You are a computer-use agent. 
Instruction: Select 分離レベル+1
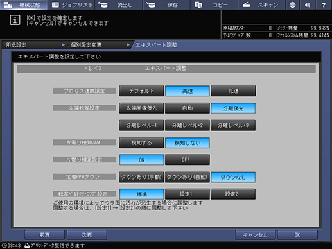tap(141, 125)
